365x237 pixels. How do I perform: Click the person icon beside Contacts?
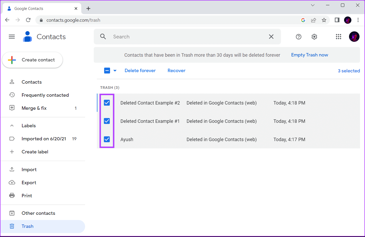point(12,82)
